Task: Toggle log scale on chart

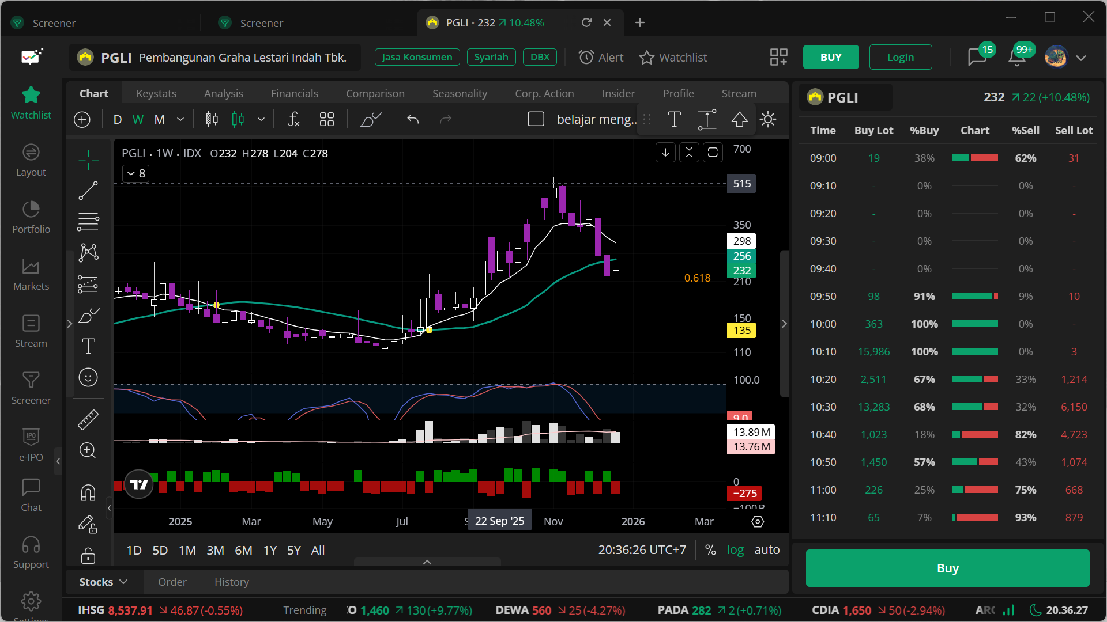Action: coord(735,550)
